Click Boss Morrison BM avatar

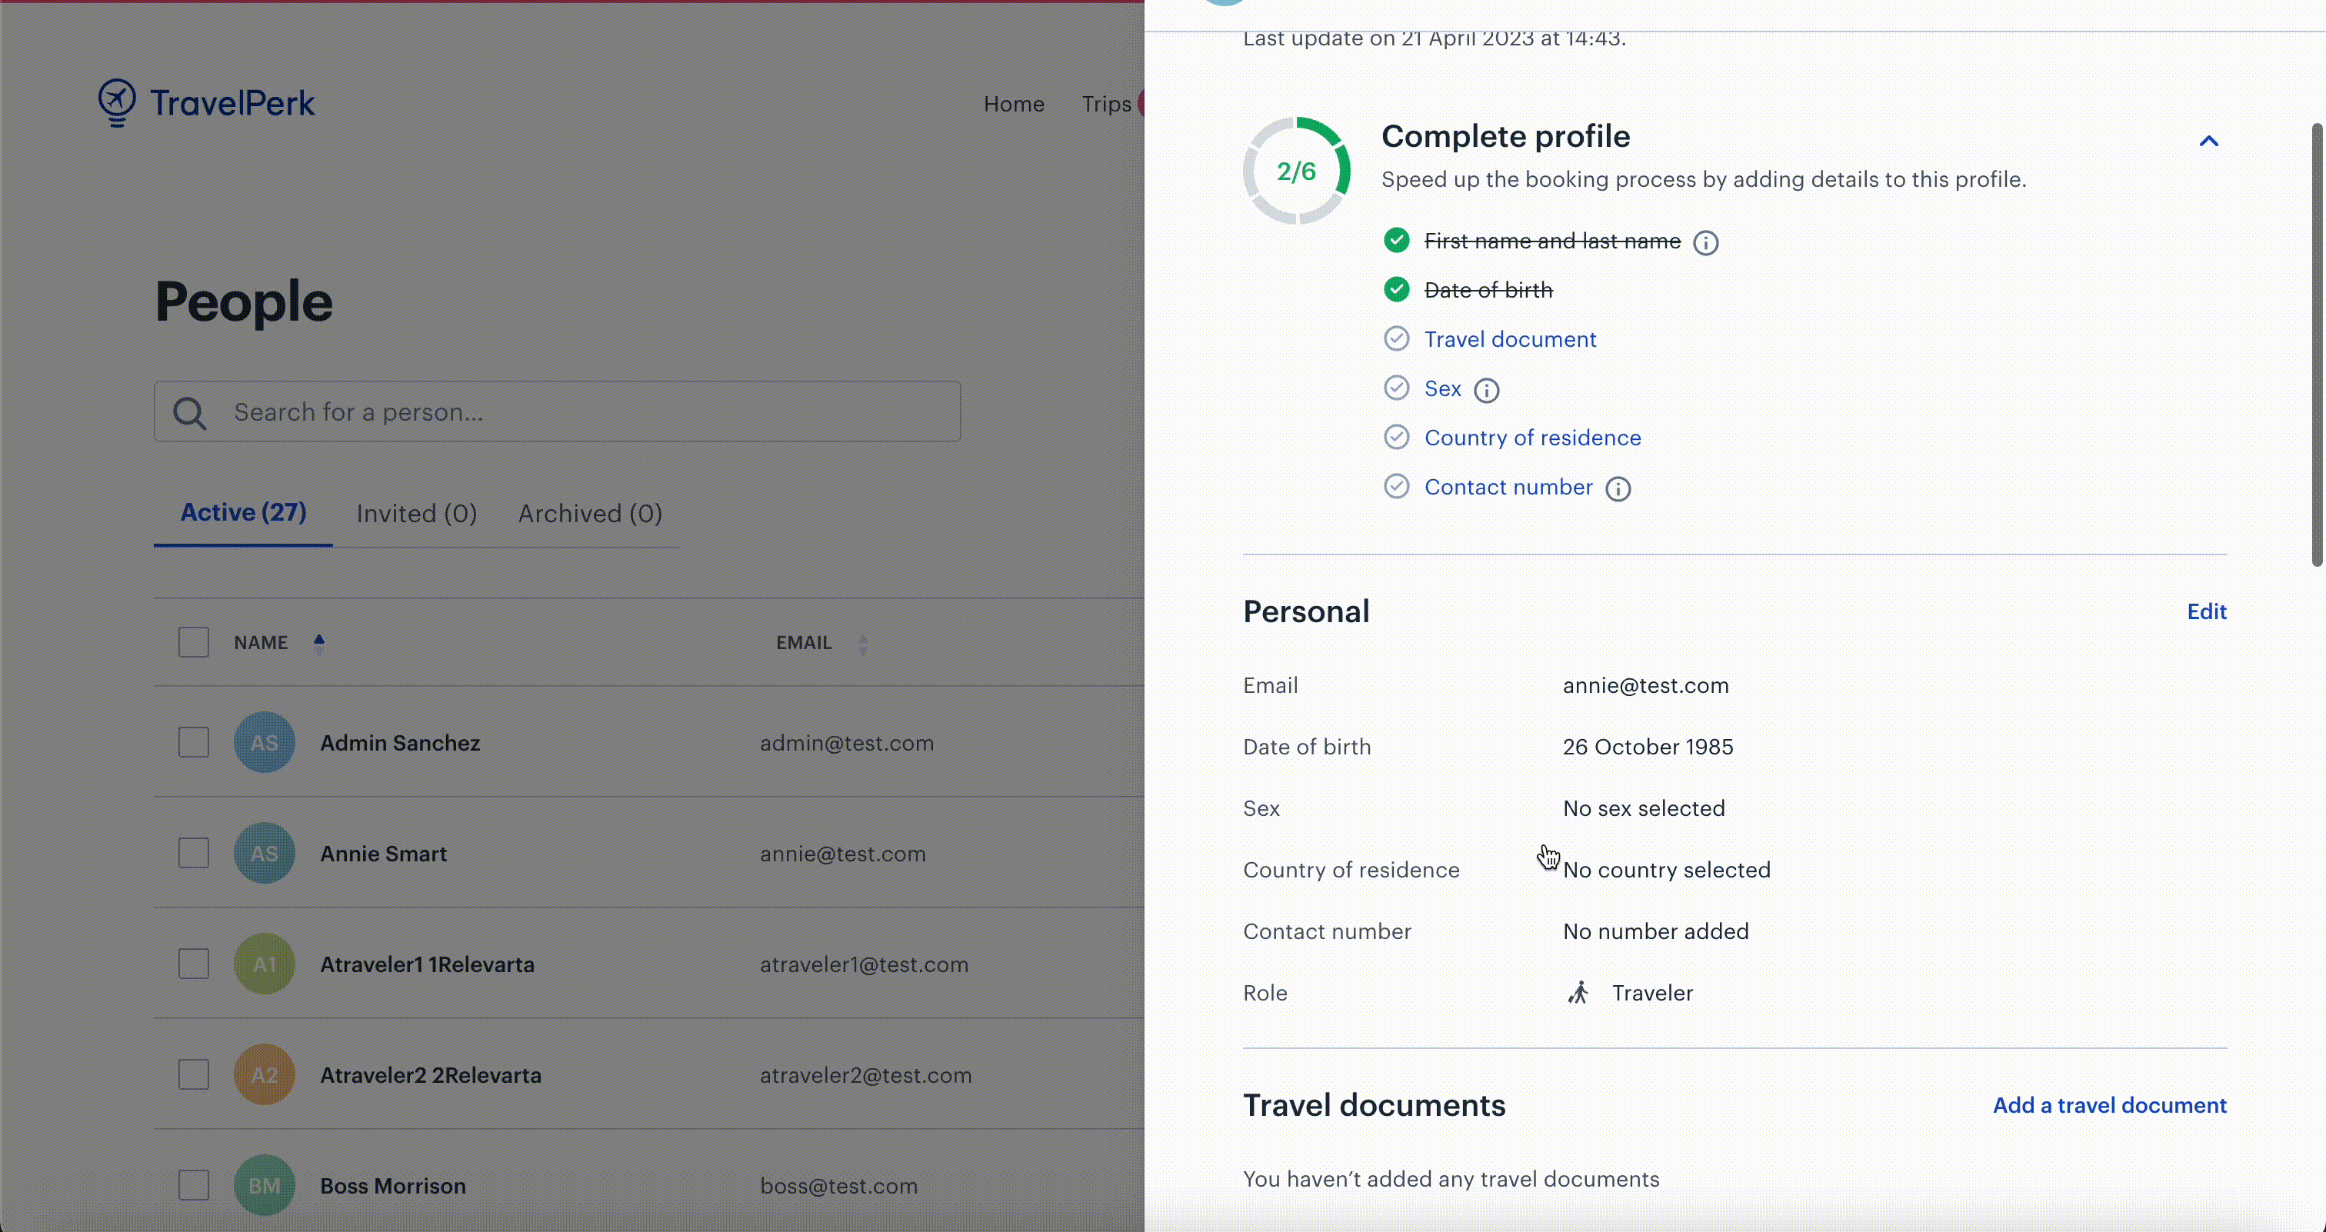pyautogui.click(x=264, y=1186)
